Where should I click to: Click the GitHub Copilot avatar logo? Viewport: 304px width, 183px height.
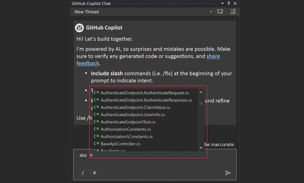click(79, 28)
